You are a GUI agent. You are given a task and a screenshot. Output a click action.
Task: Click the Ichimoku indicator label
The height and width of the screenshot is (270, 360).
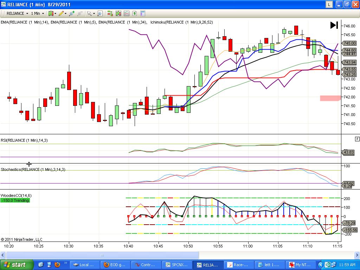tap(182, 22)
